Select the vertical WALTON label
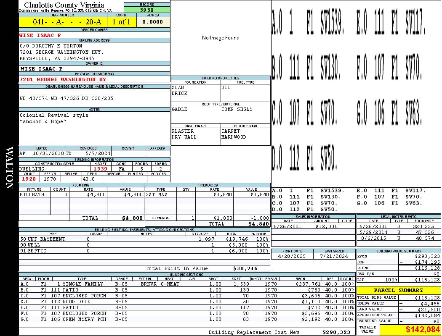The height and width of the screenshot is (336, 442). coord(10,168)
